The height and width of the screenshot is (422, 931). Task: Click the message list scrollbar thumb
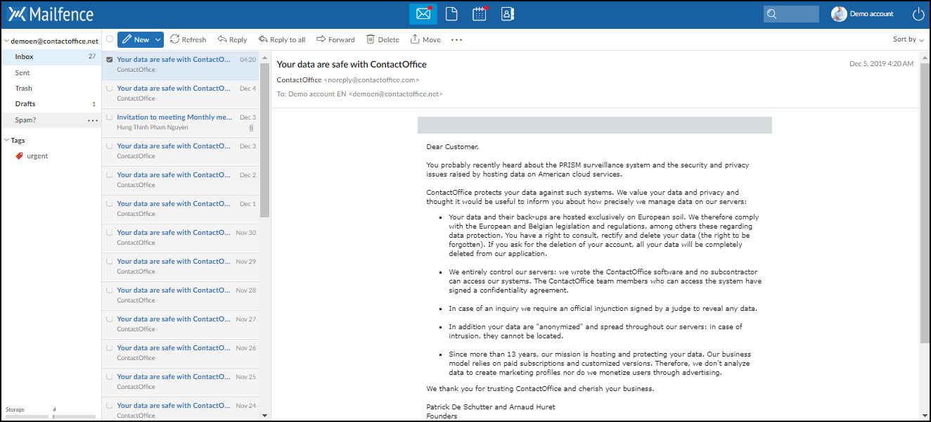coord(265,139)
